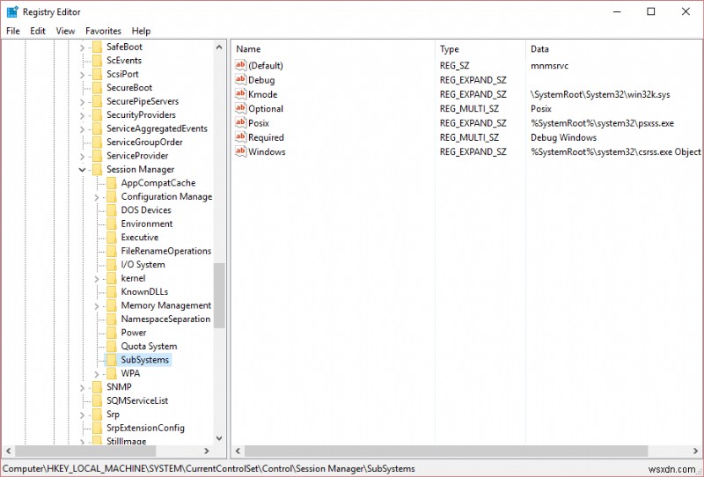The image size is (704, 477).
Task: Open the File menu
Action: pyautogui.click(x=13, y=31)
